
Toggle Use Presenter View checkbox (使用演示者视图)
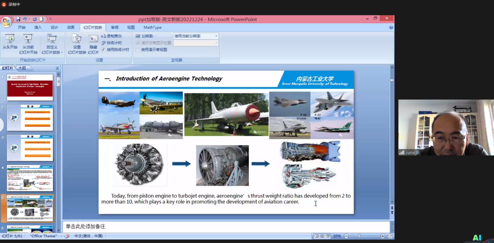(138, 50)
